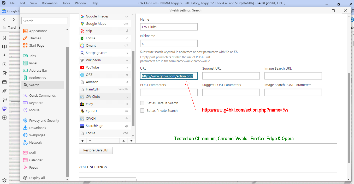Screen dimensions: 354x184
Task: Select Startpage.com search engine row
Action: point(105,53)
